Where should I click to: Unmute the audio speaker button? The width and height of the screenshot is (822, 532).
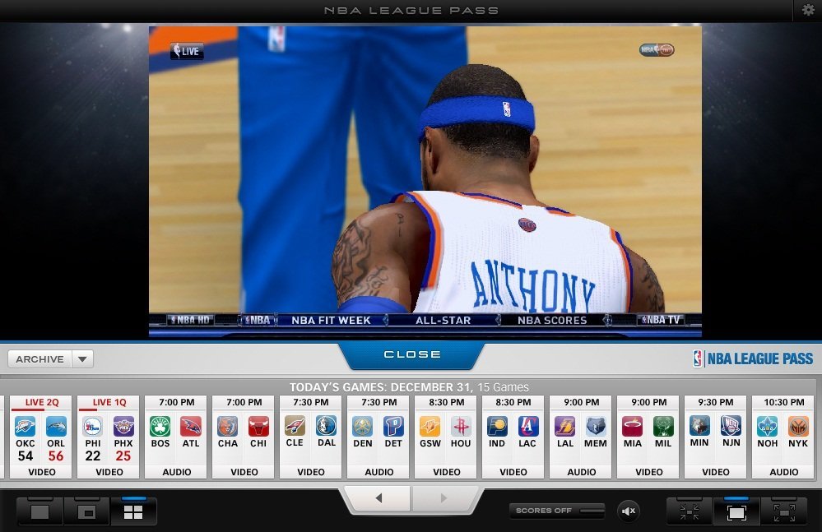click(x=629, y=511)
